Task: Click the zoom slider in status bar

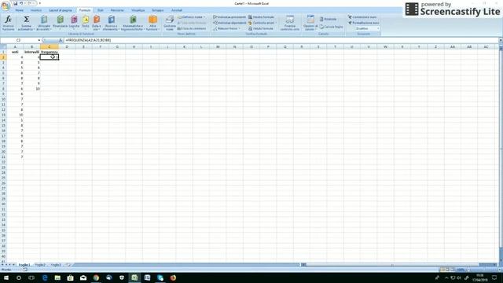Action: coord(483,270)
